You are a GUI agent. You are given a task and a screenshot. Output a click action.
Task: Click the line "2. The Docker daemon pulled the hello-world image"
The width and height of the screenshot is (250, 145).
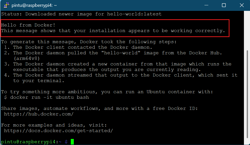113,53
